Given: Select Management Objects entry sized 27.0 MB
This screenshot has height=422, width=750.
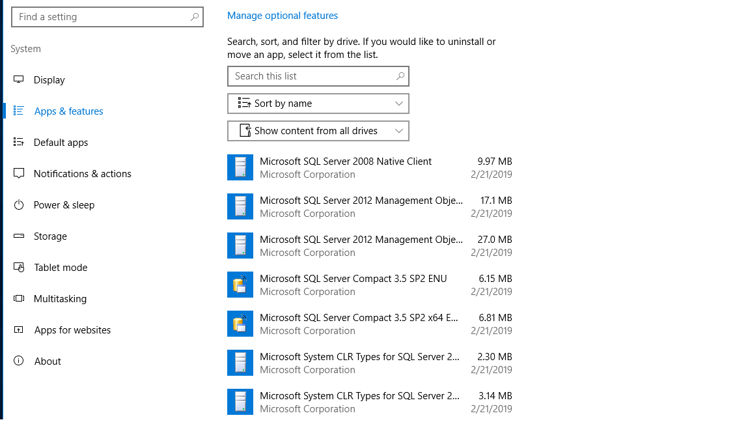Looking at the screenshot, I should (370, 246).
